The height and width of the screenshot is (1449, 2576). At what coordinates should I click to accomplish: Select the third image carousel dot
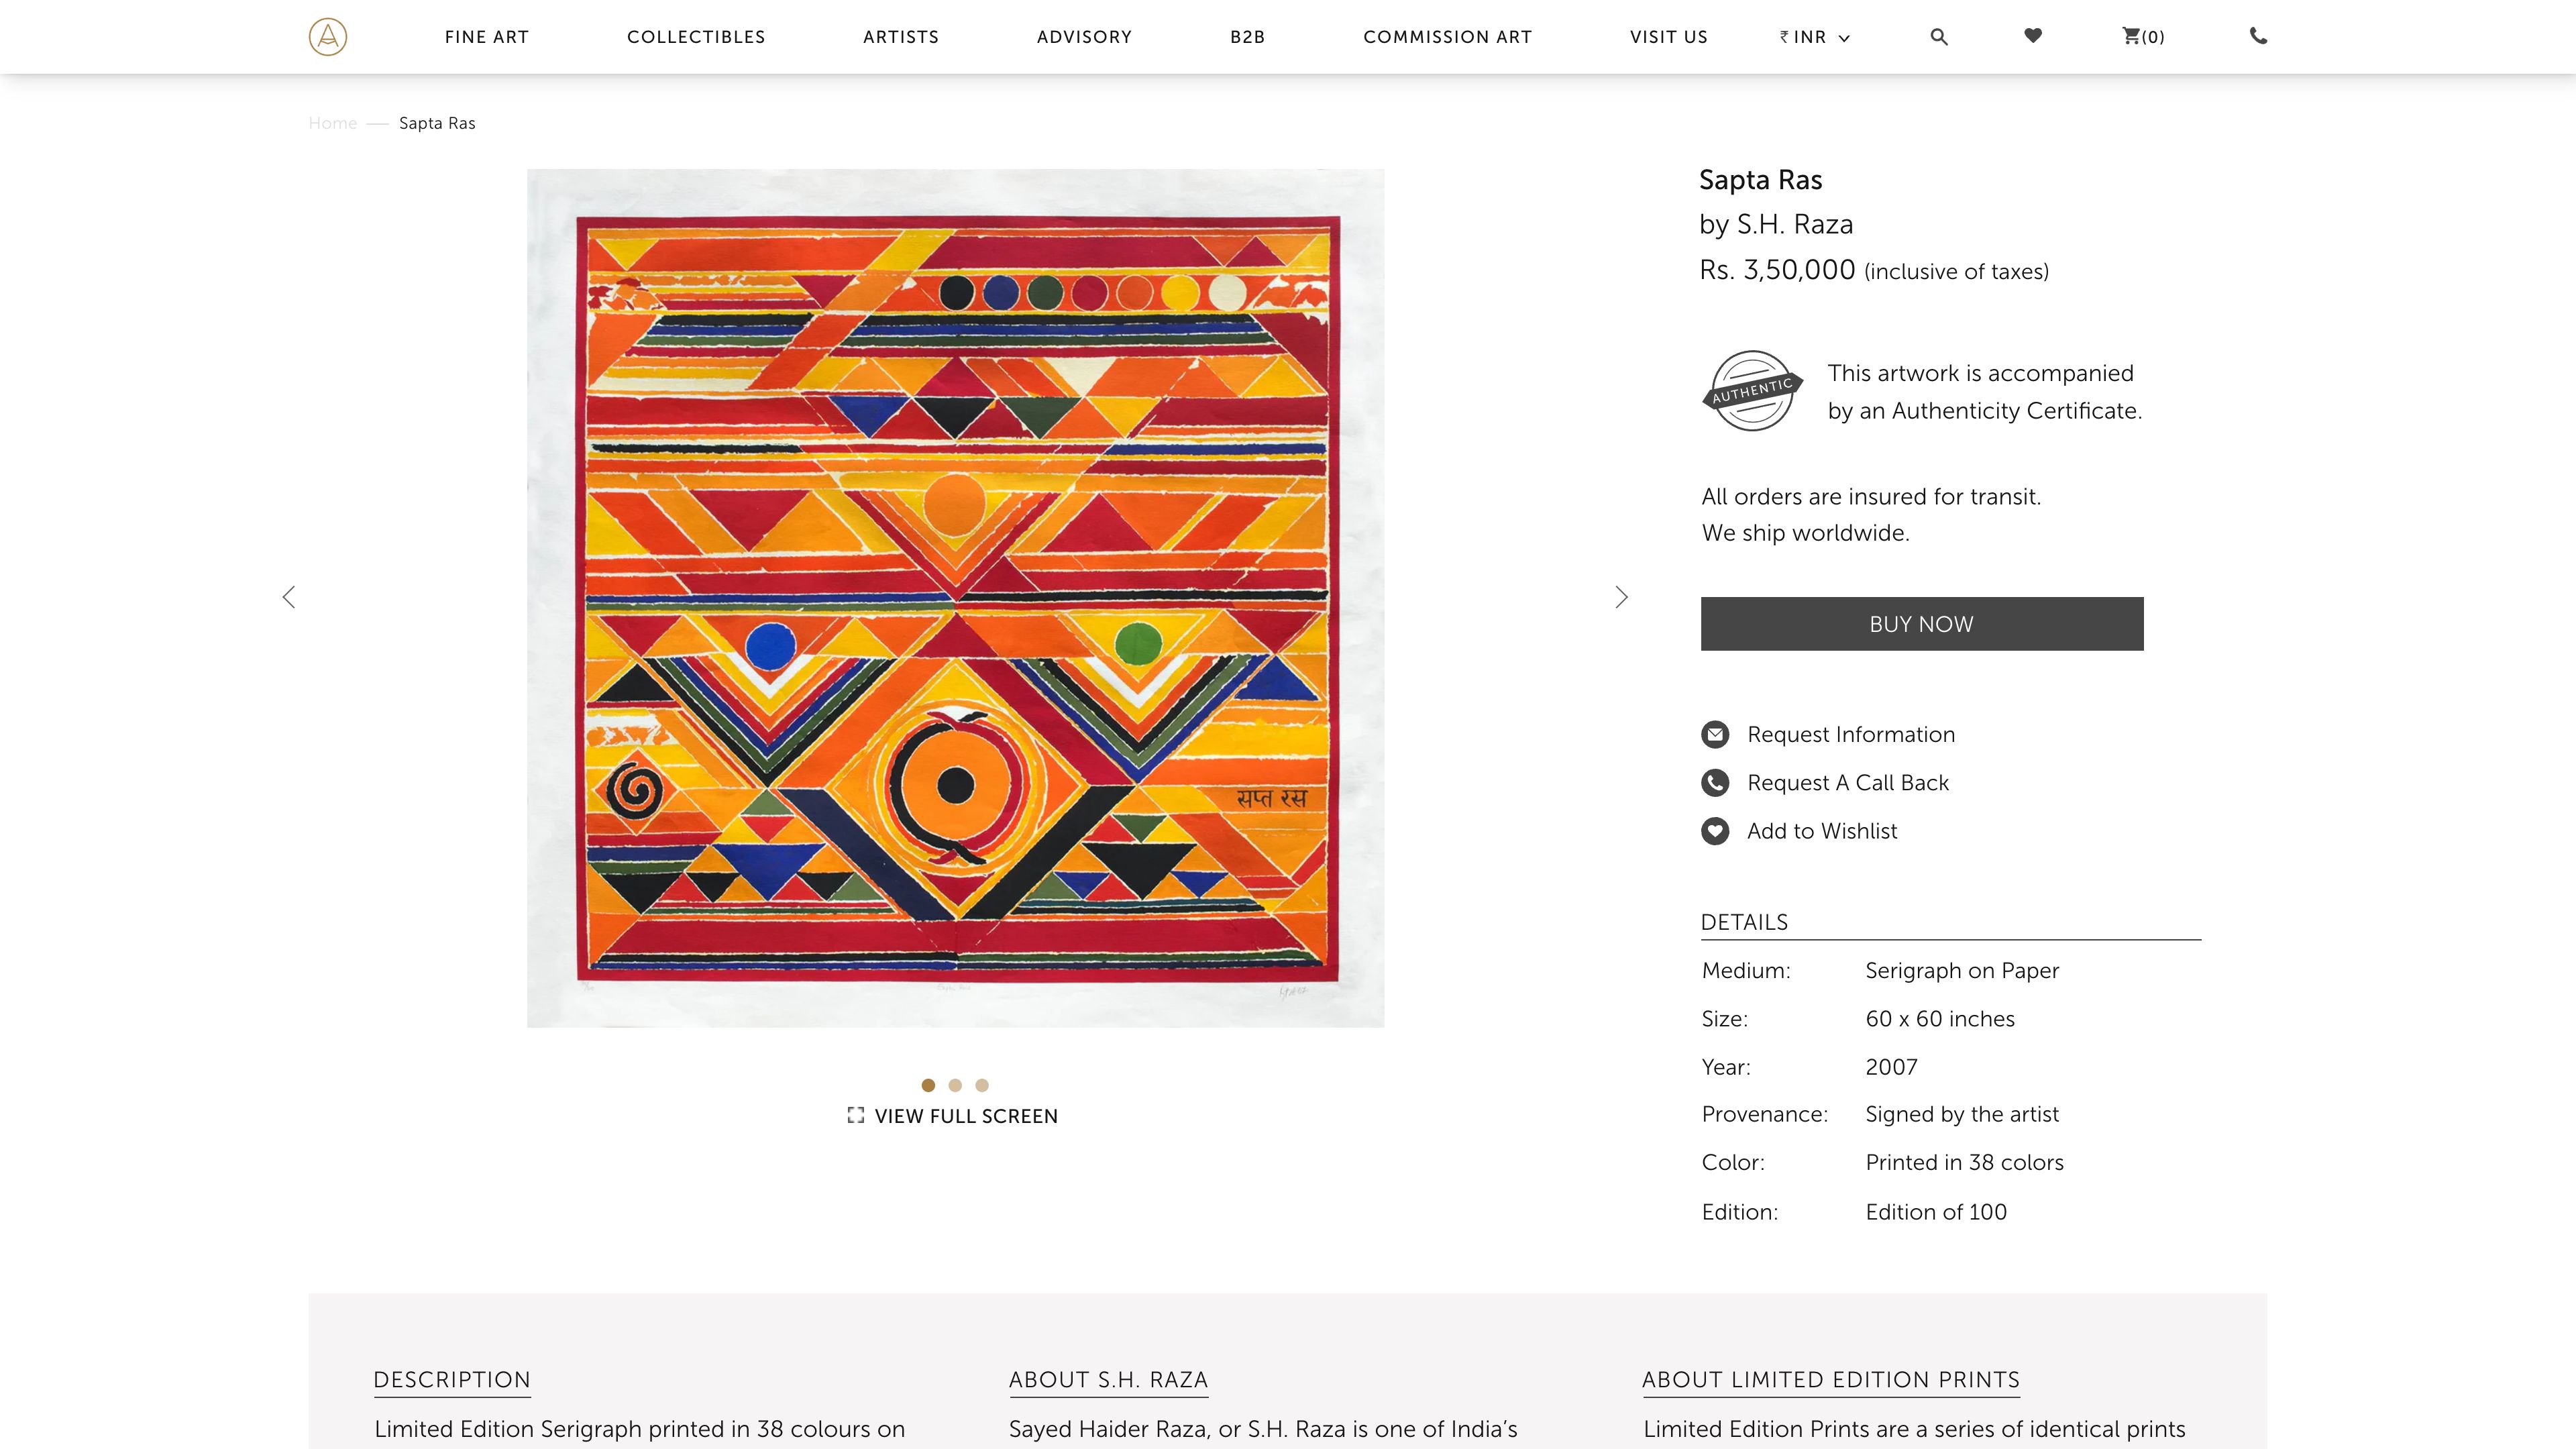[x=982, y=1085]
